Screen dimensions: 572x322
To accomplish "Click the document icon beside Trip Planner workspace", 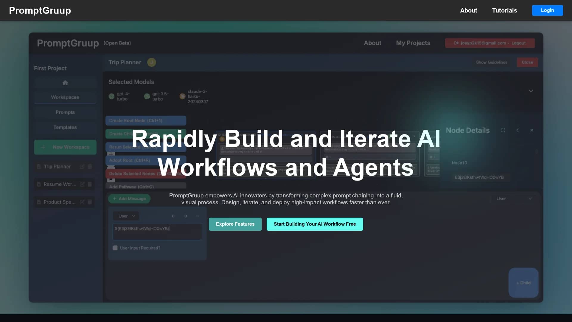I will point(39,167).
